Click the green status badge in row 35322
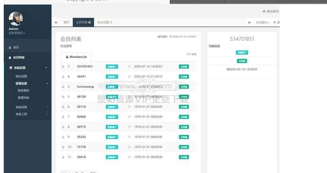This screenshot has height=173, width=327. point(184,137)
